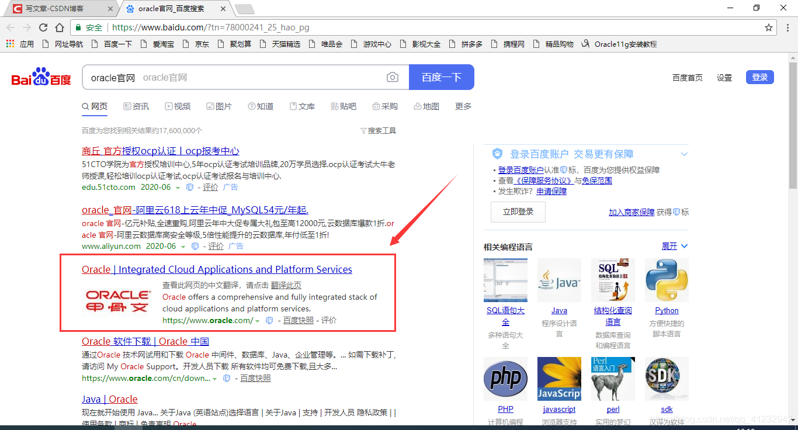Select the 采购 search category
The width and height of the screenshot is (798, 430).
pyautogui.click(x=385, y=106)
